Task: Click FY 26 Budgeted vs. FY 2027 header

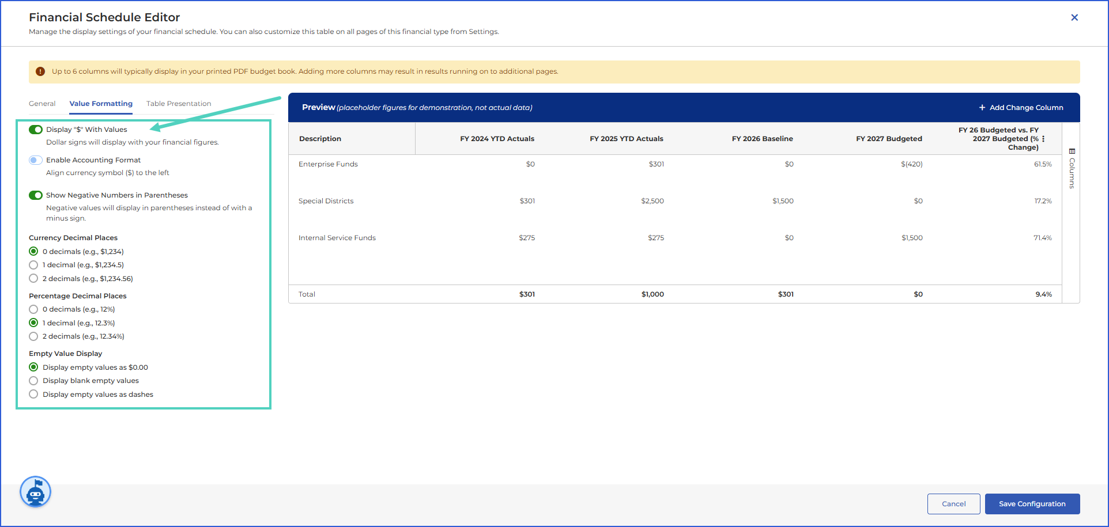Action: 998,139
